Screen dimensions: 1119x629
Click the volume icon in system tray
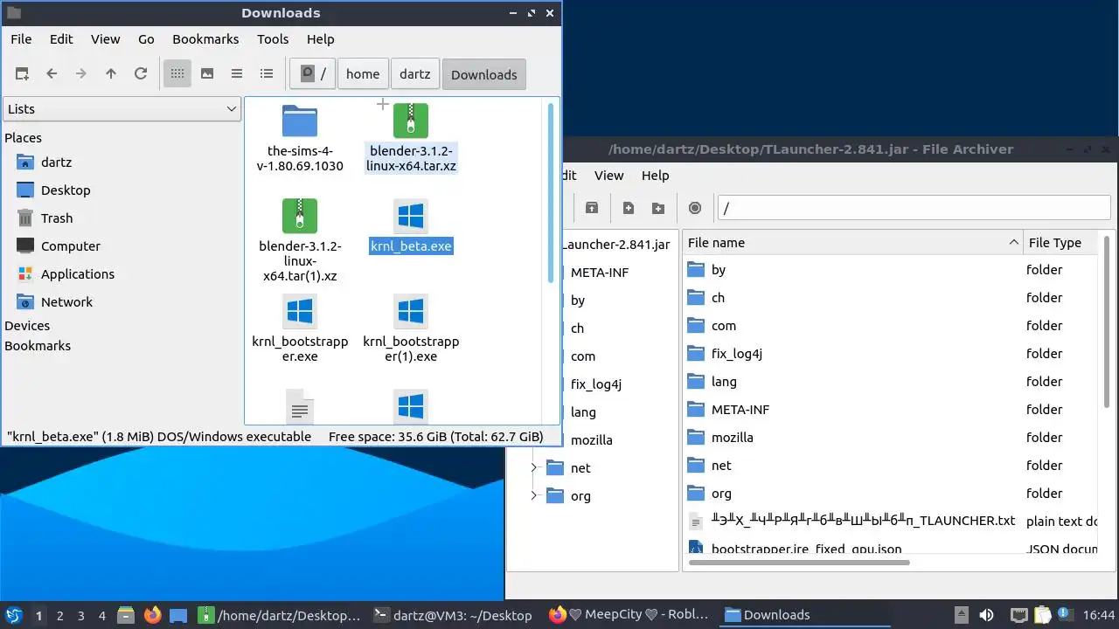pyautogui.click(x=986, y=615)
